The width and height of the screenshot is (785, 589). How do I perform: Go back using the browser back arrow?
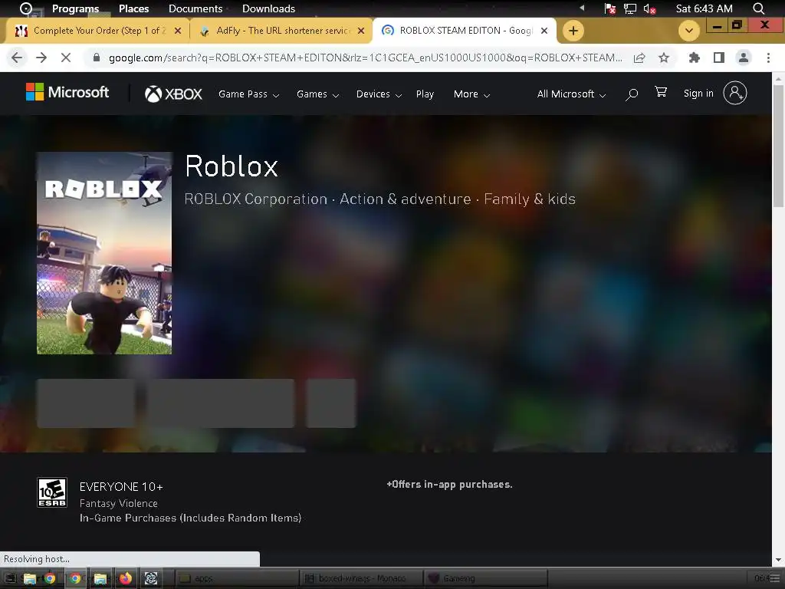[x=17, y=58]
